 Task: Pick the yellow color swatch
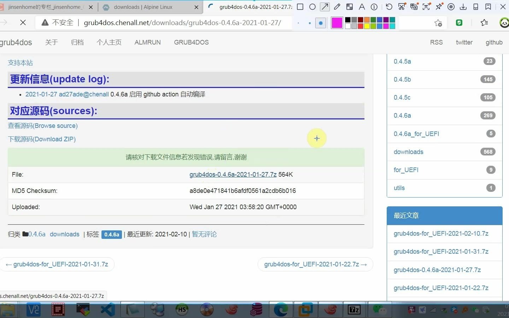pos(367,26)
